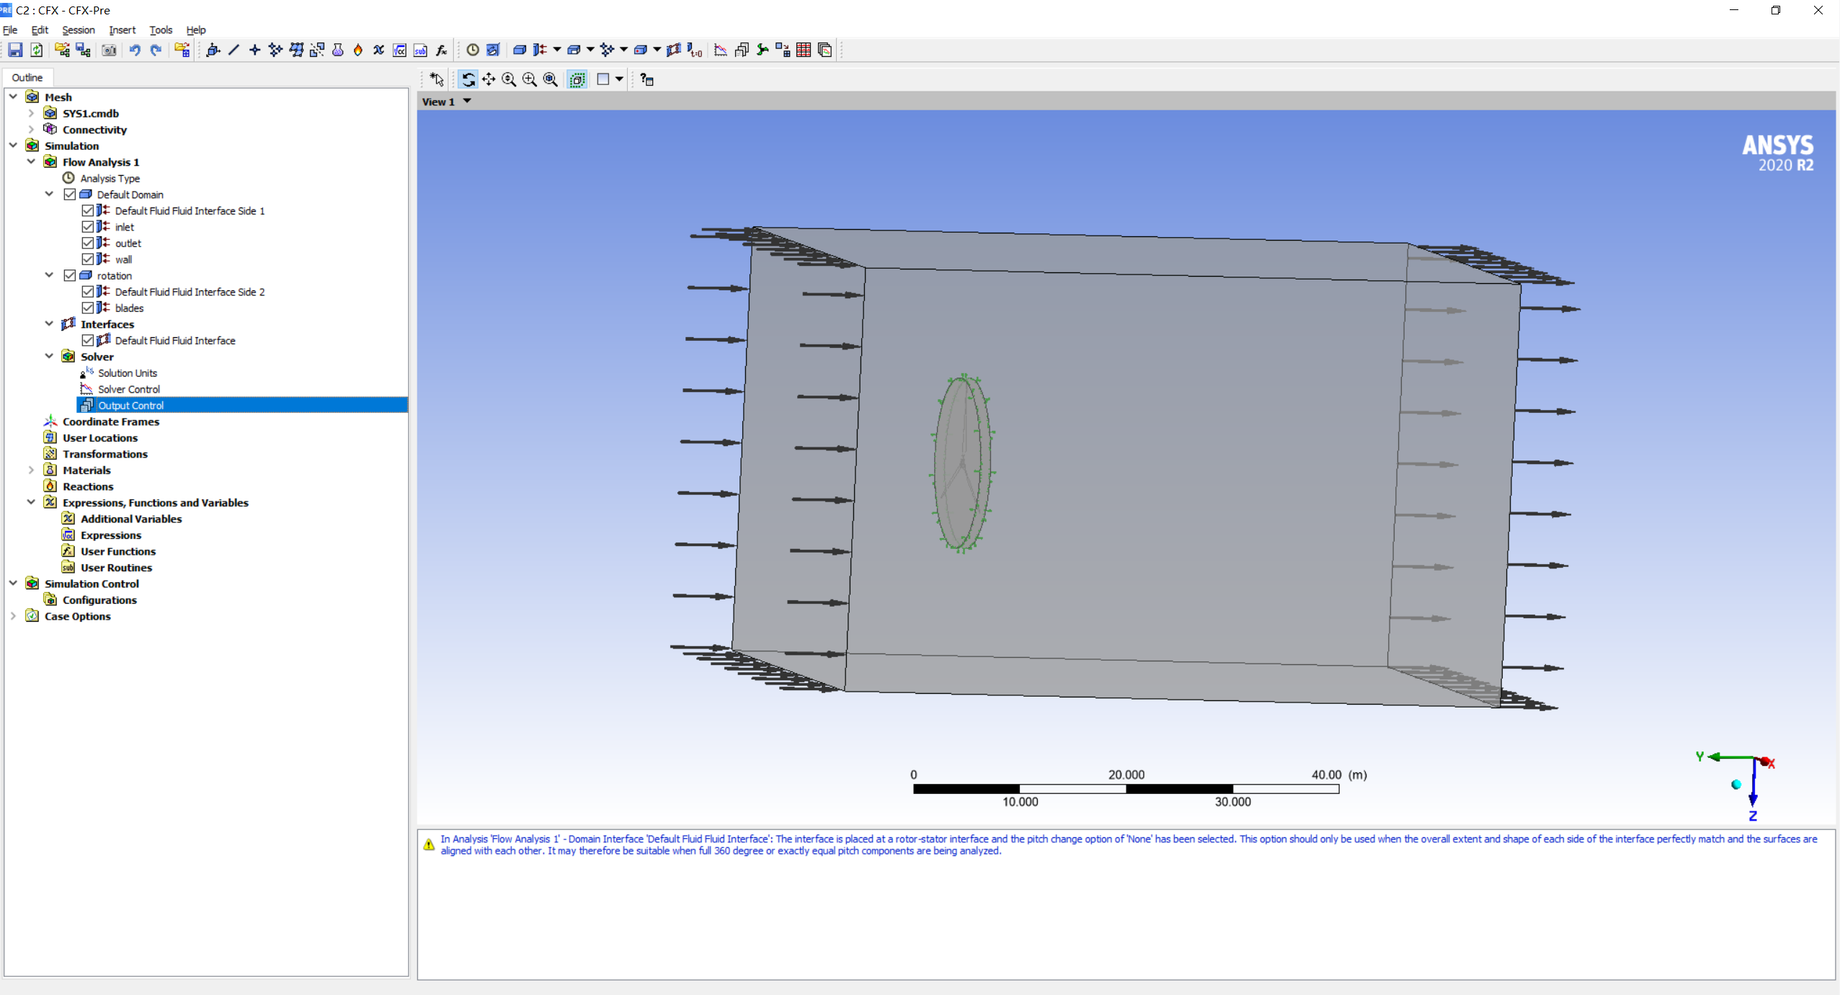Click the Analysis Type clock toolbar icon
Image resolution: width=1840 pixels, height=995 pixels.
click(473, 50)
